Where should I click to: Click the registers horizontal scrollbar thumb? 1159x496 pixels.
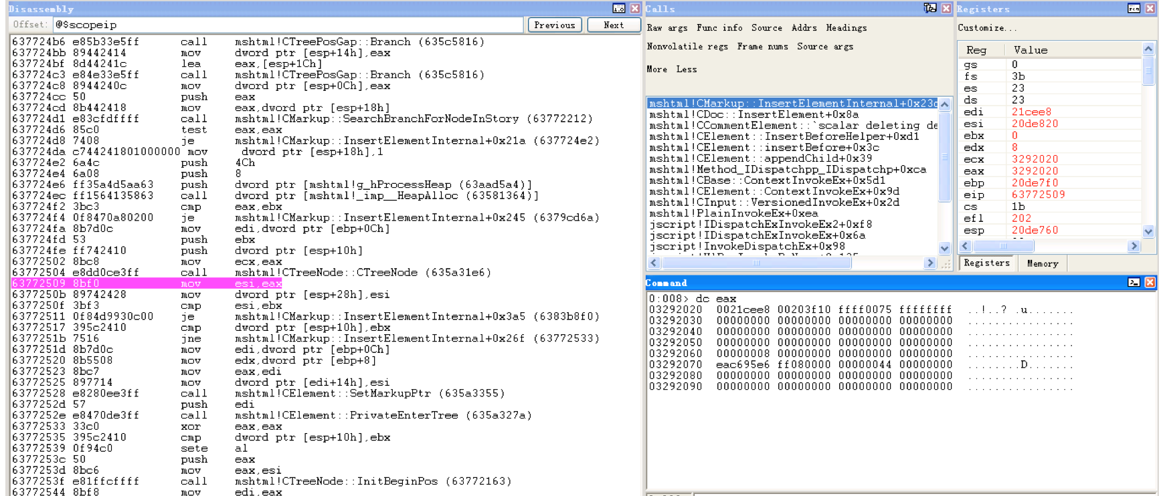click(x=1003, y=246)
